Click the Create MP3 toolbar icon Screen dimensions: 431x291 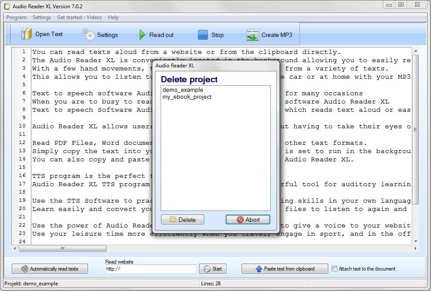click(252, 34)
